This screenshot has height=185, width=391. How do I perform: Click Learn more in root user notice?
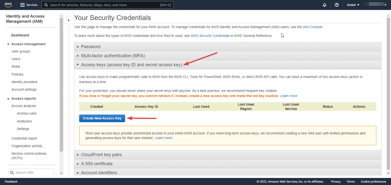point(164,138)
